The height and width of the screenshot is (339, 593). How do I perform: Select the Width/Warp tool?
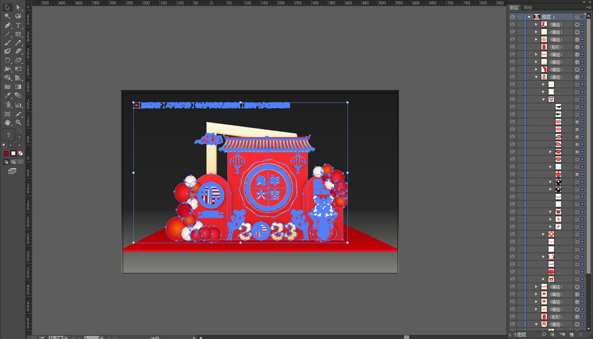(7, 69)
